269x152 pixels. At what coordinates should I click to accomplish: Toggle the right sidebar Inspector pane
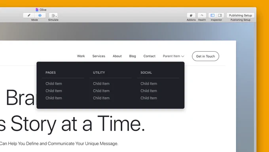click(220, 15)
